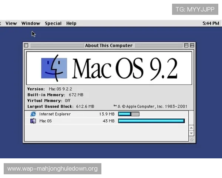Open the Special menu
The width and height of the screenshot is (222, 178).
tap(53, 23)
